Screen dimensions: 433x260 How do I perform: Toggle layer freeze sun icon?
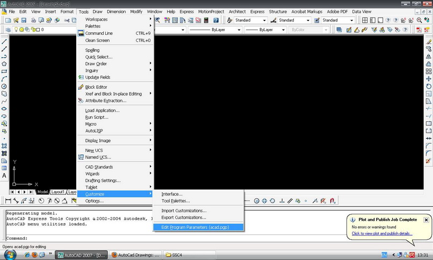[x=21, y=30]
